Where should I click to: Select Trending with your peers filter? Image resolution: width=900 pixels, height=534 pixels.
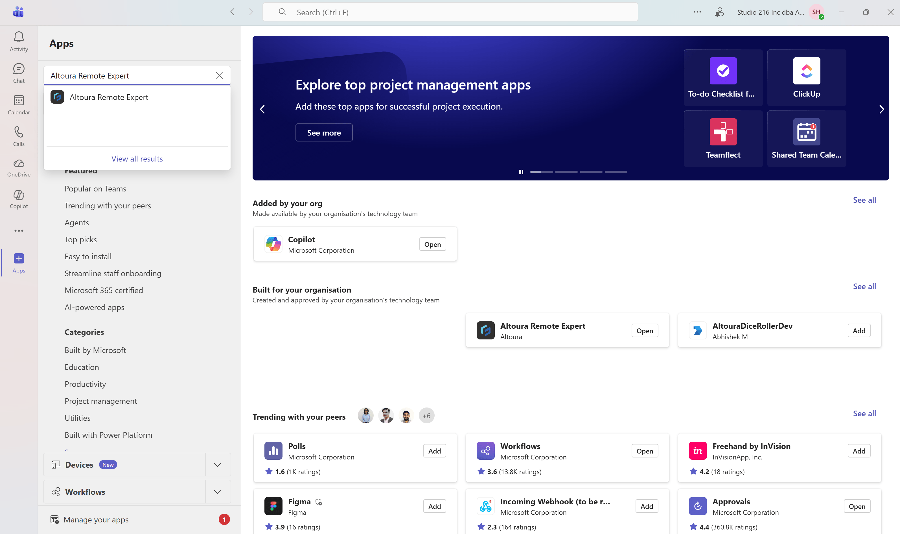tap(108, 206)
